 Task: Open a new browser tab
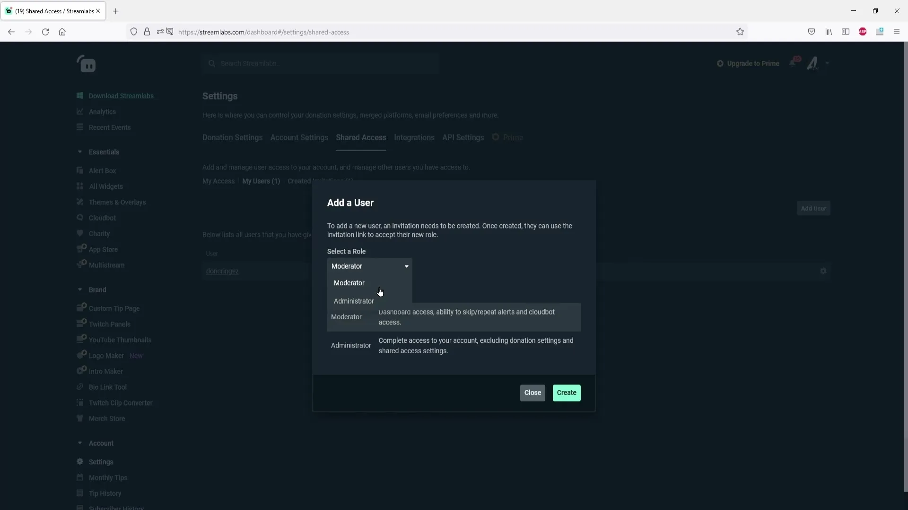tap(116, 11)
